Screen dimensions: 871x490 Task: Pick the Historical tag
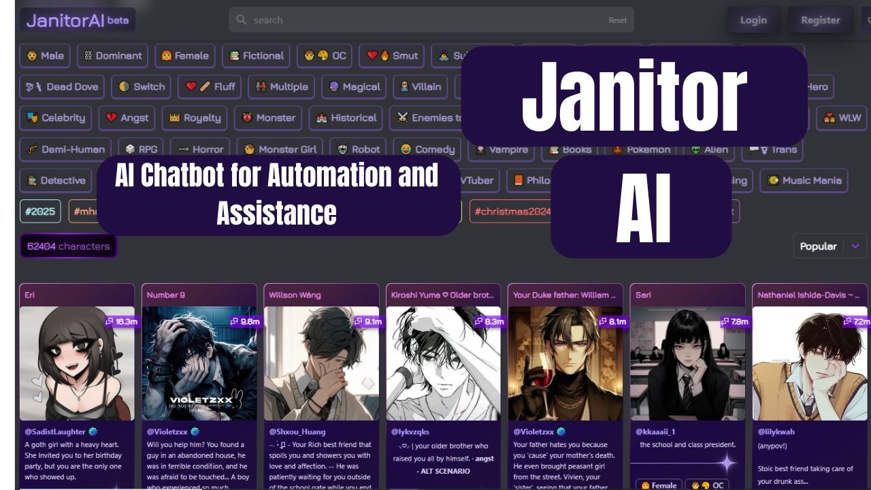(x=346, y=118)
